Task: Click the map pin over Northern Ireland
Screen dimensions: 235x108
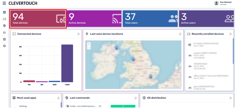Action: [116, 48]
